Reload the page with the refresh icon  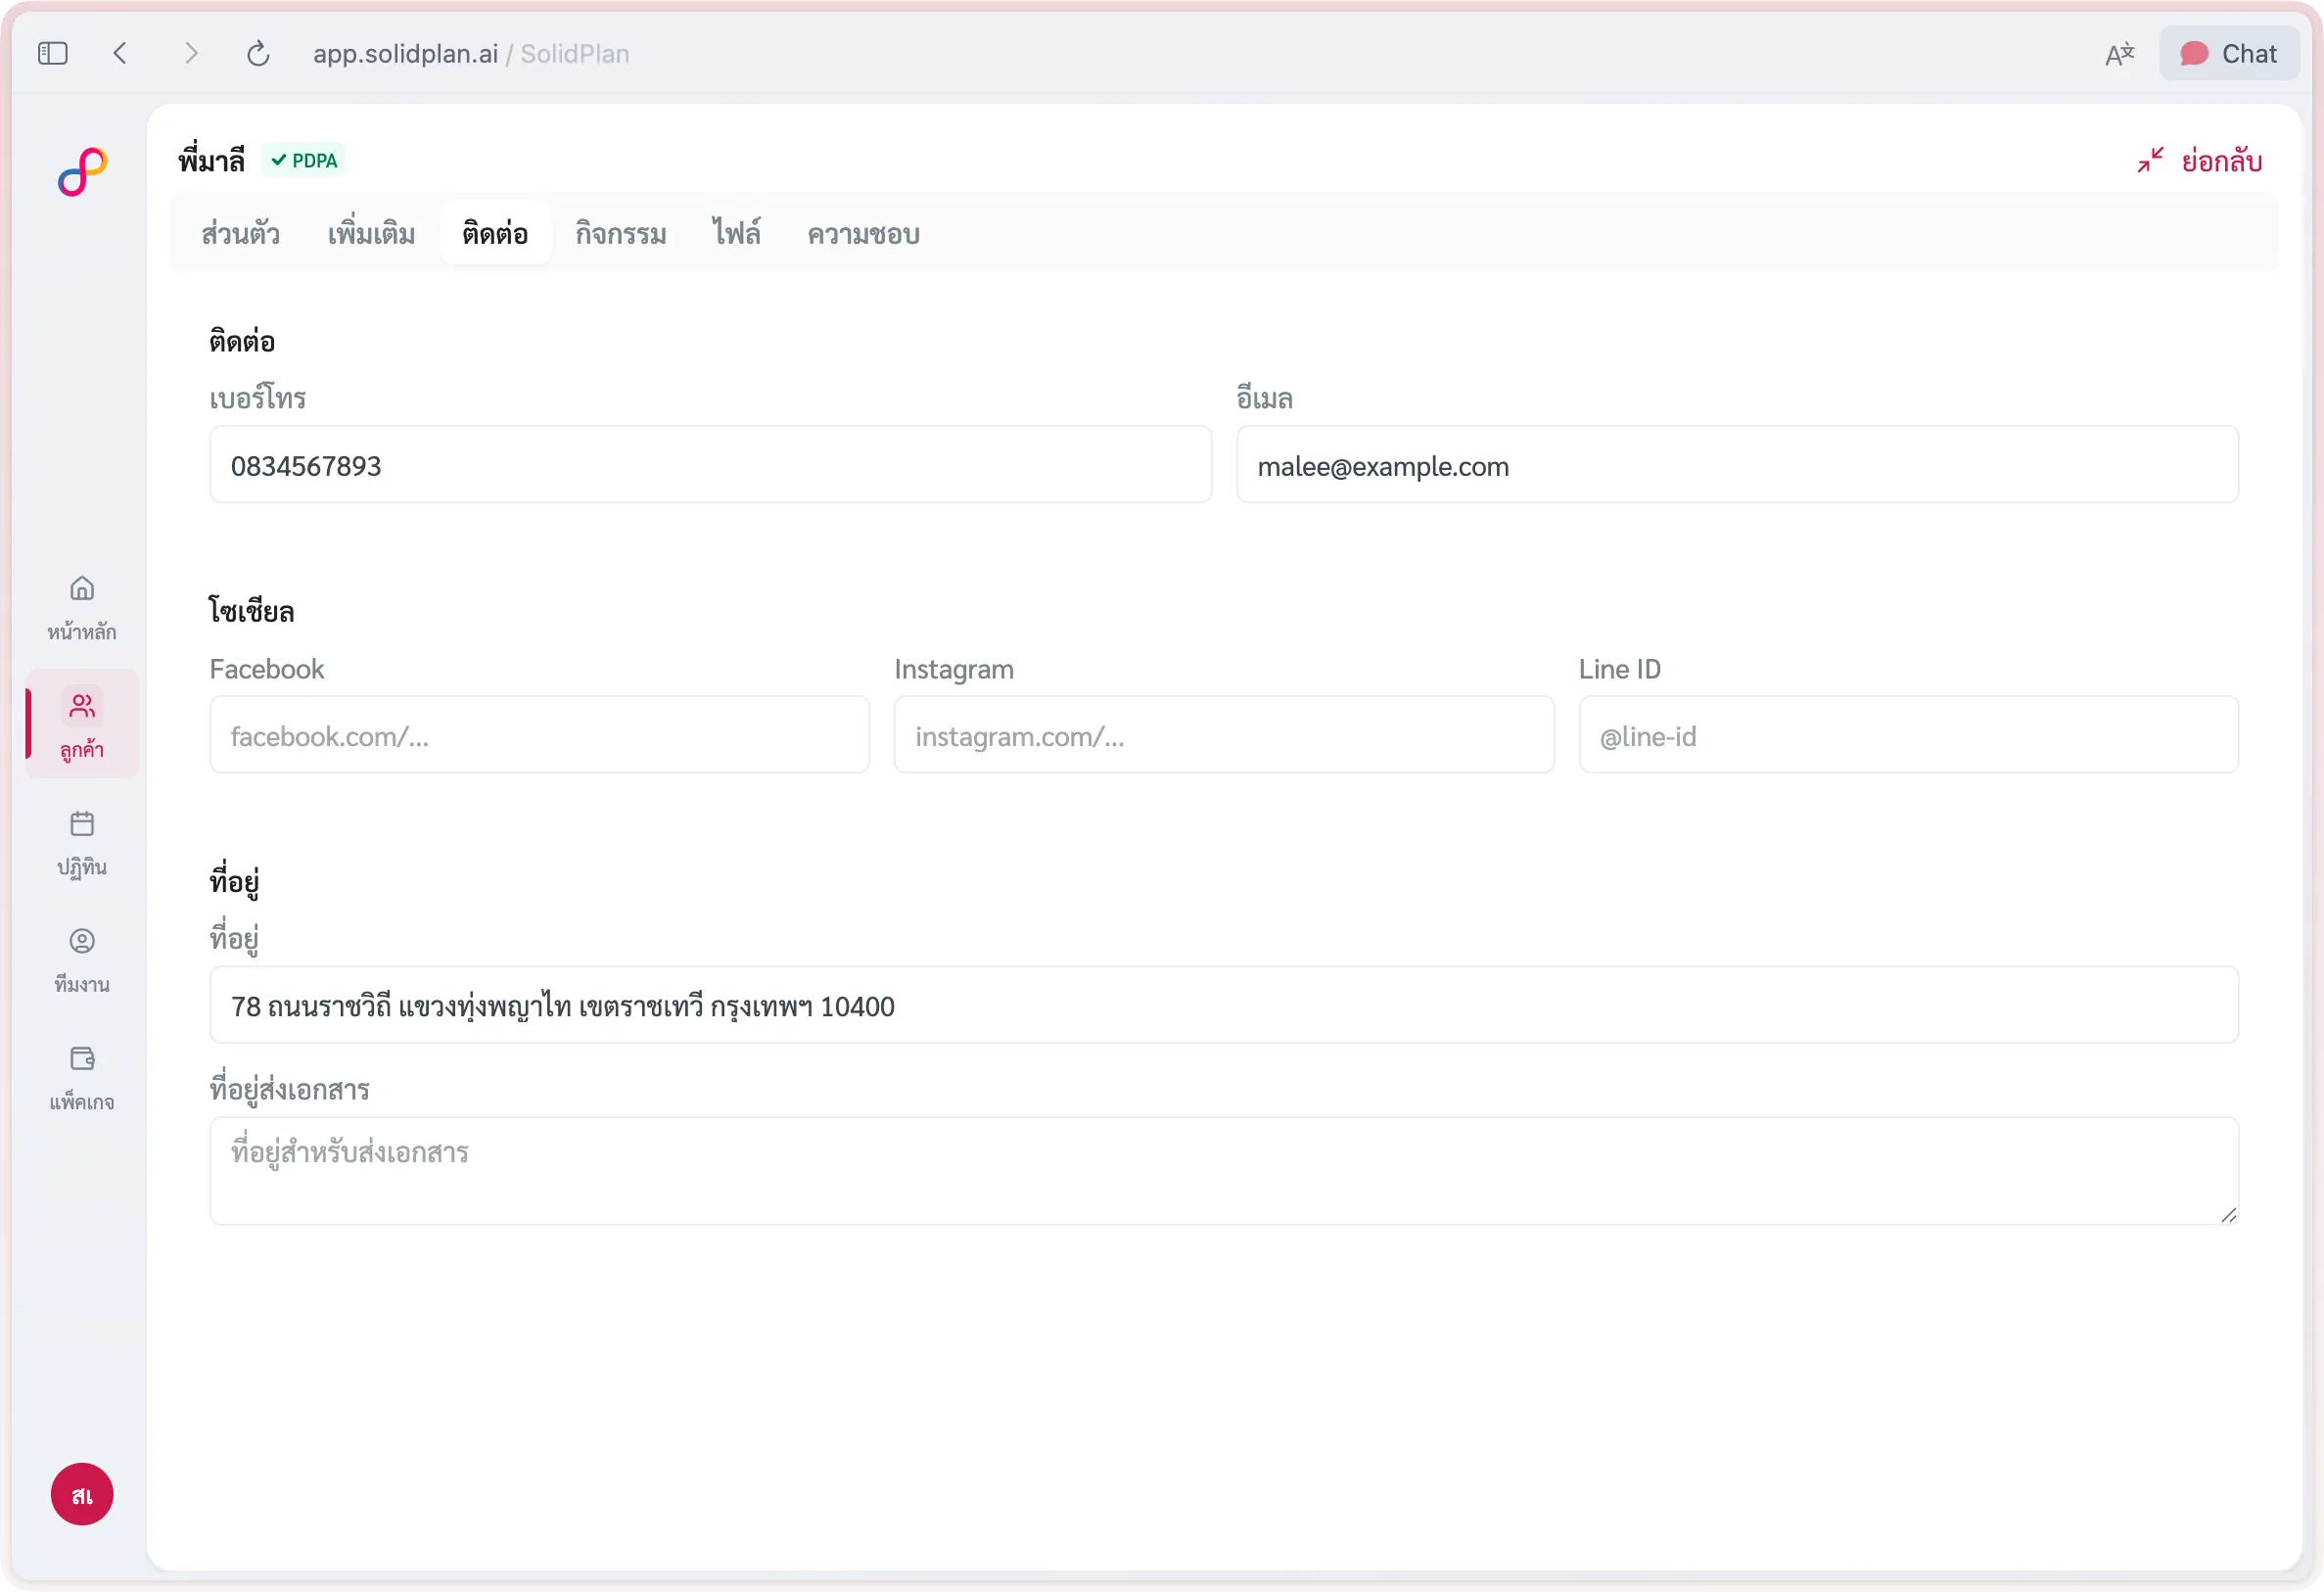258,53
